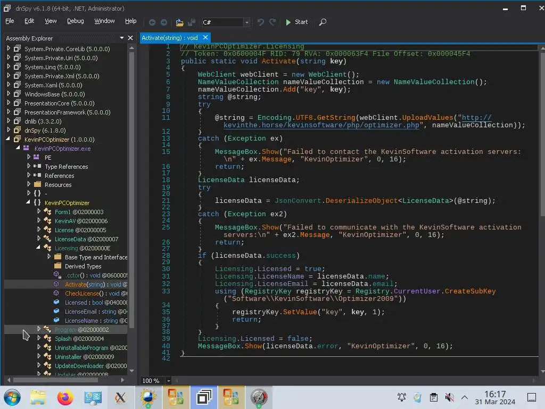
Task: Expand the system tray chevron
Action: 464,397
